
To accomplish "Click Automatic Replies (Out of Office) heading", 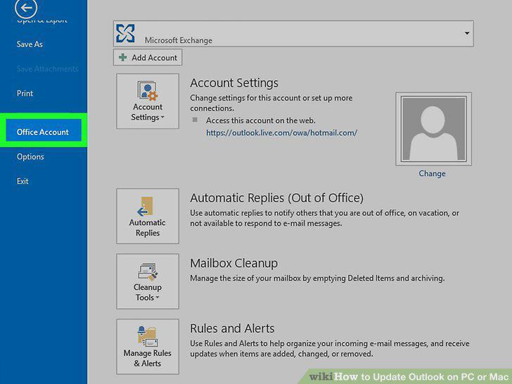I will point(277,198).
